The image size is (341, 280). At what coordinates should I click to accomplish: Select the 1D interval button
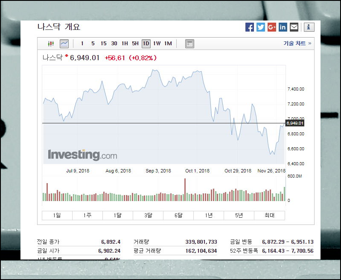tap(146, 44)
